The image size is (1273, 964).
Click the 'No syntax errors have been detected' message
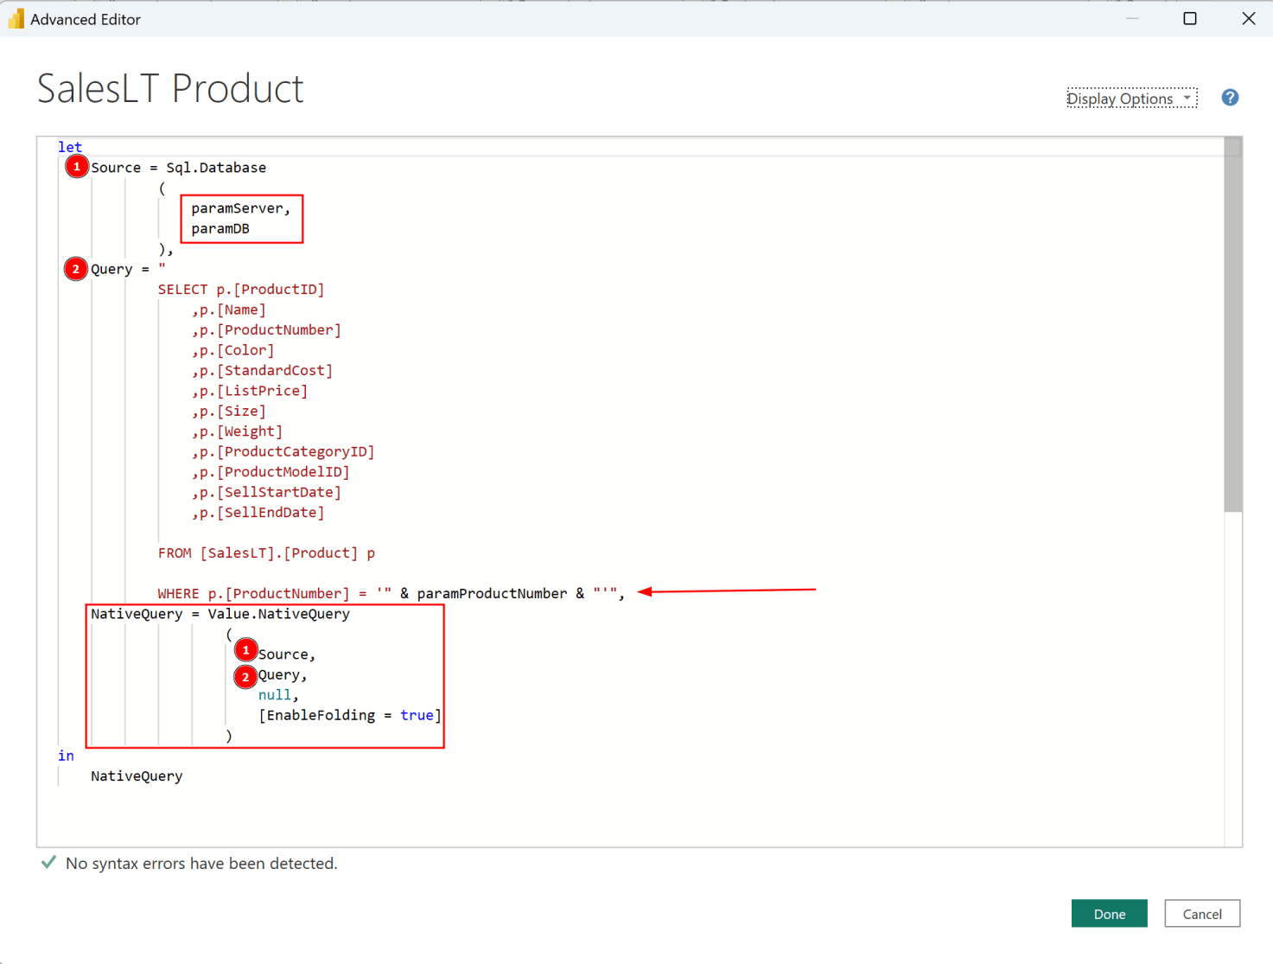[201, 864]
